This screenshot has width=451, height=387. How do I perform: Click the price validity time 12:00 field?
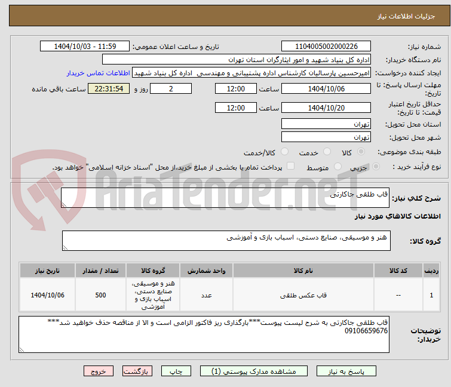tap(235, 107)
